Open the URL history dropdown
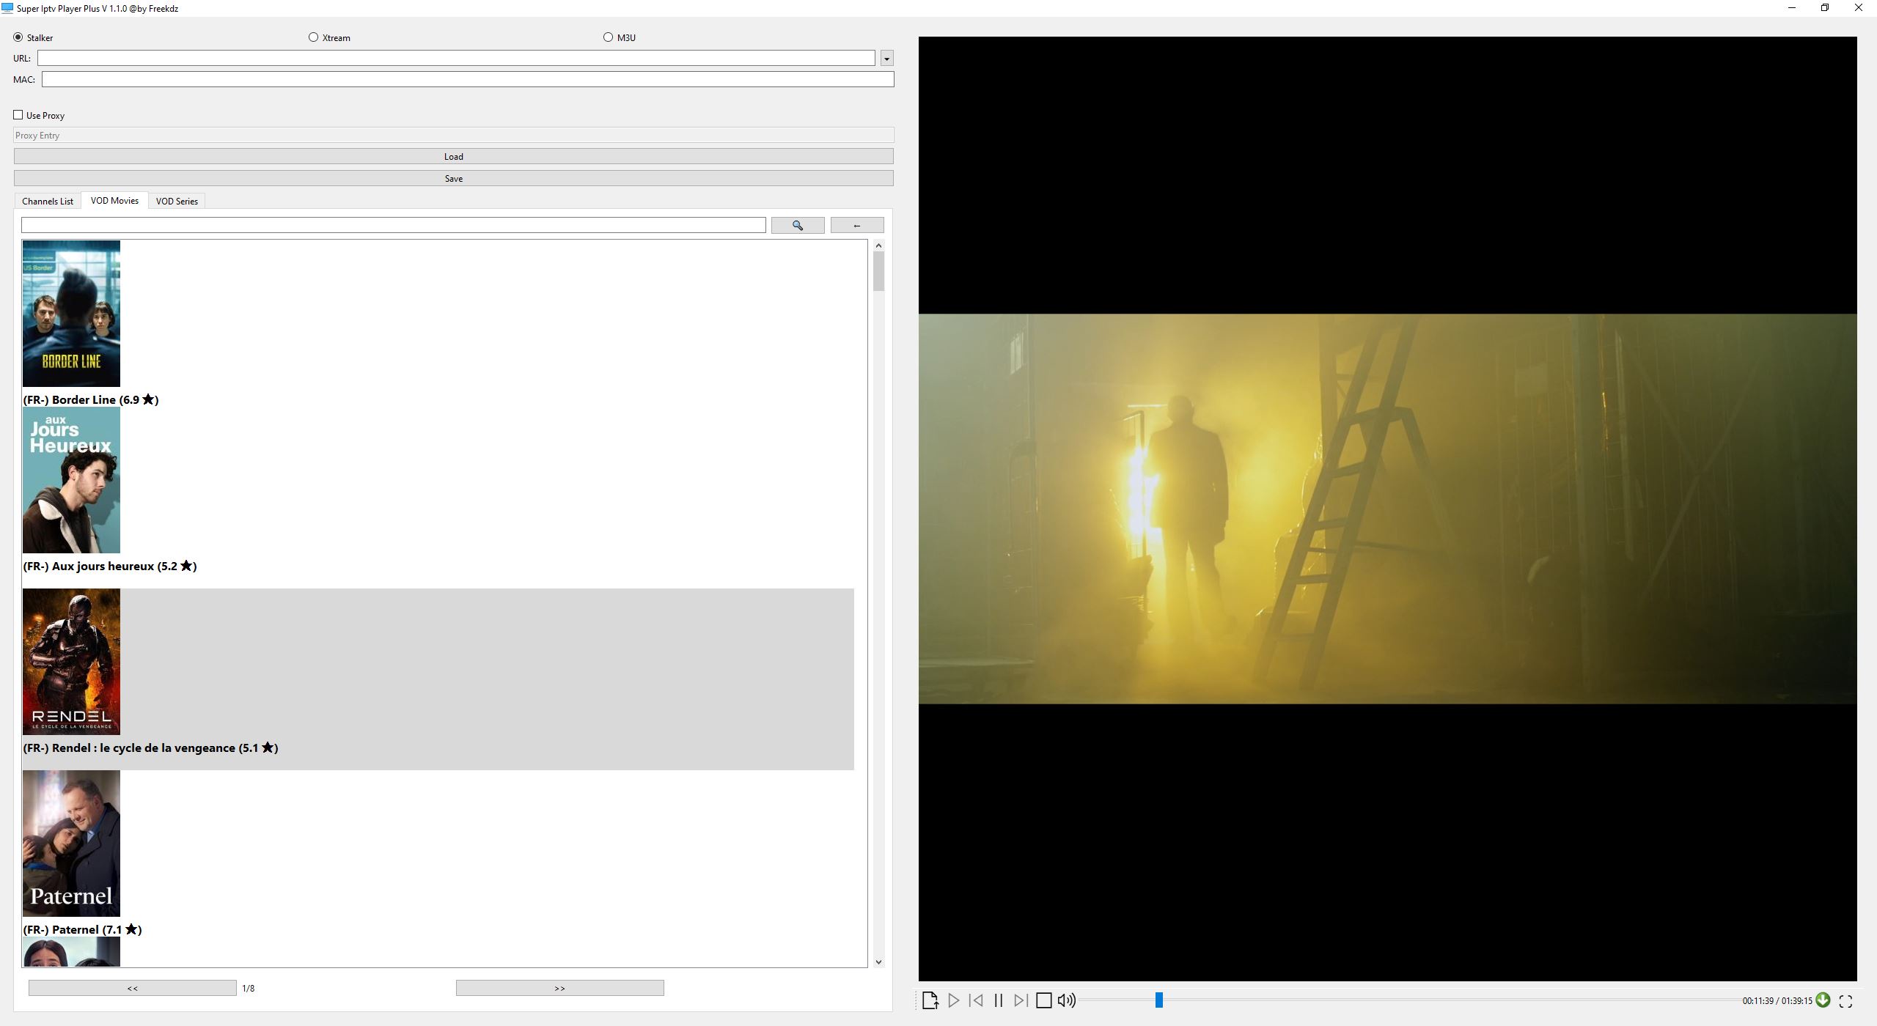Image resolution: width=1877 pixels, height=1026 pixels. click(x=886, y=59)
